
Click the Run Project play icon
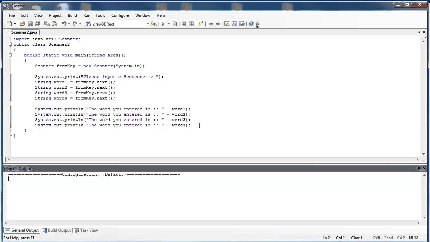pos(163,24)
